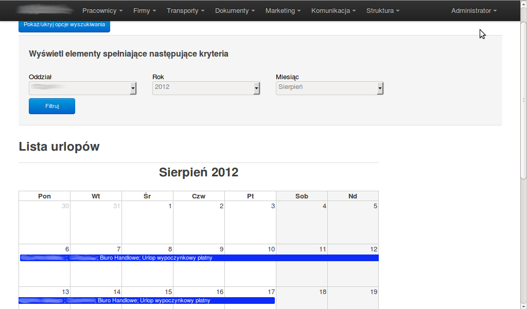This screenshot has width=527, height=309.
Task: Expand the Transporty dropdown menu
Action: pos(185,11)
